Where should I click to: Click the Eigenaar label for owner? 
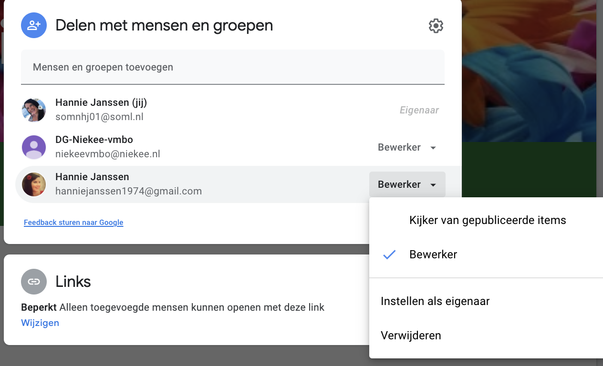tap(419, 110)
